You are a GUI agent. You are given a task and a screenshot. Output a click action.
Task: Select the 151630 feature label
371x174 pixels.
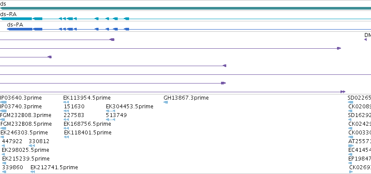tap(74, 107)
